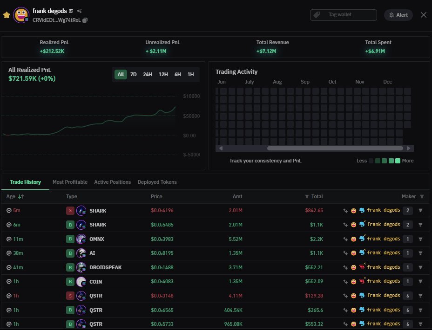
Task: Click the star icon to favorite the wallet
Action: 6,14
